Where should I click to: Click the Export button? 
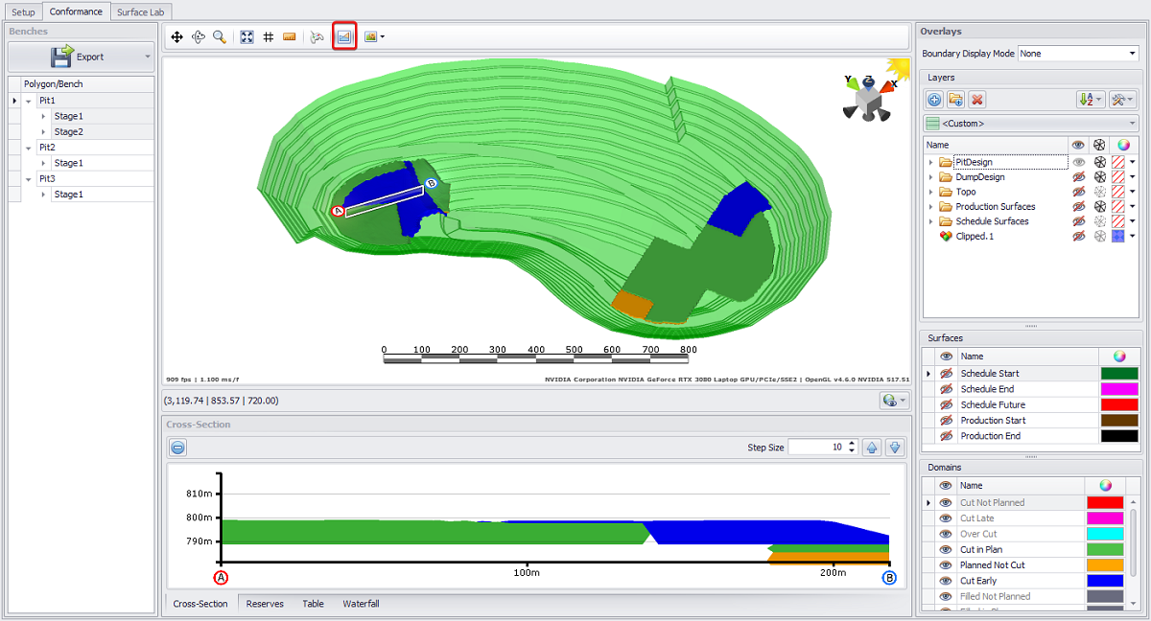81,57
